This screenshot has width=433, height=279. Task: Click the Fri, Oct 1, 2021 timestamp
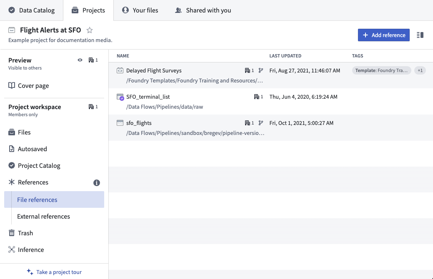coord(301,123)
